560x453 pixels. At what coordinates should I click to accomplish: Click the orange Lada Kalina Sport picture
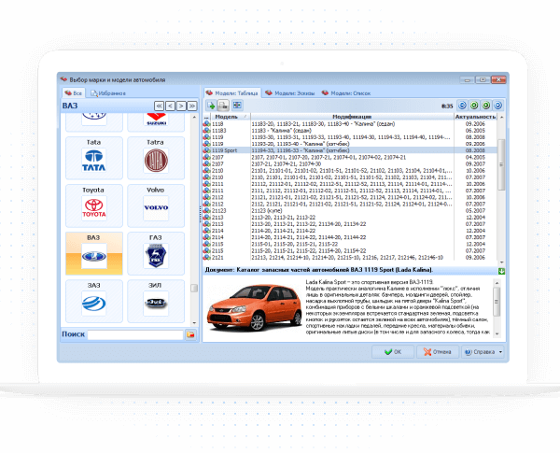[254, 307]
